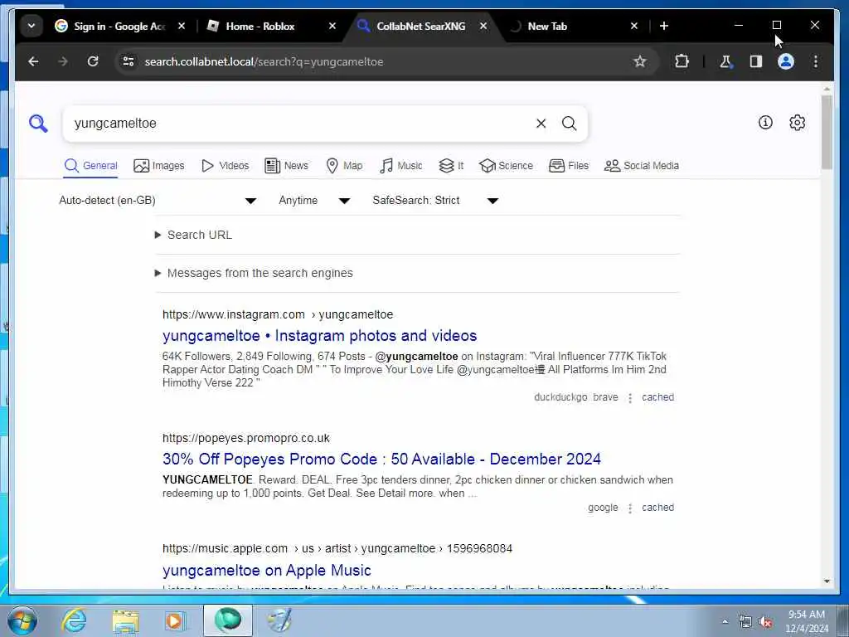
Task: Close the Home - Roblox tab
Action: 332,26
